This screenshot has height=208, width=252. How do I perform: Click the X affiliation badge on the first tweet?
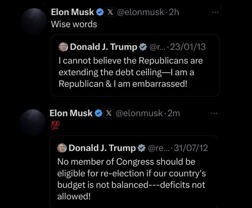click(x=110, y=12)
